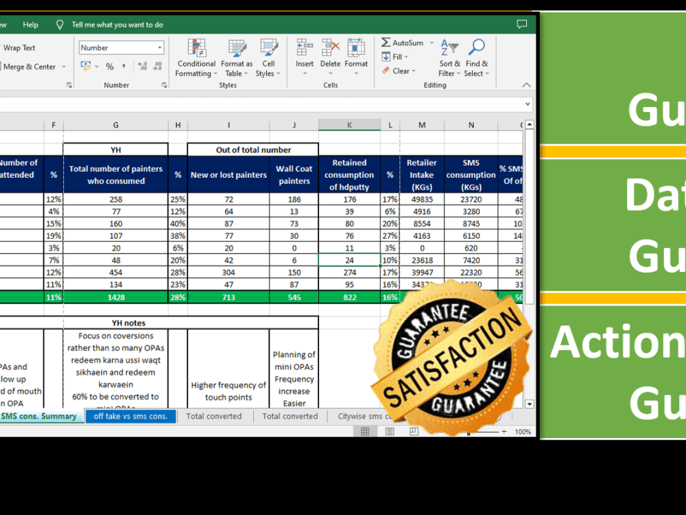Toggle Wrap Text

click(x=18, y=48)
